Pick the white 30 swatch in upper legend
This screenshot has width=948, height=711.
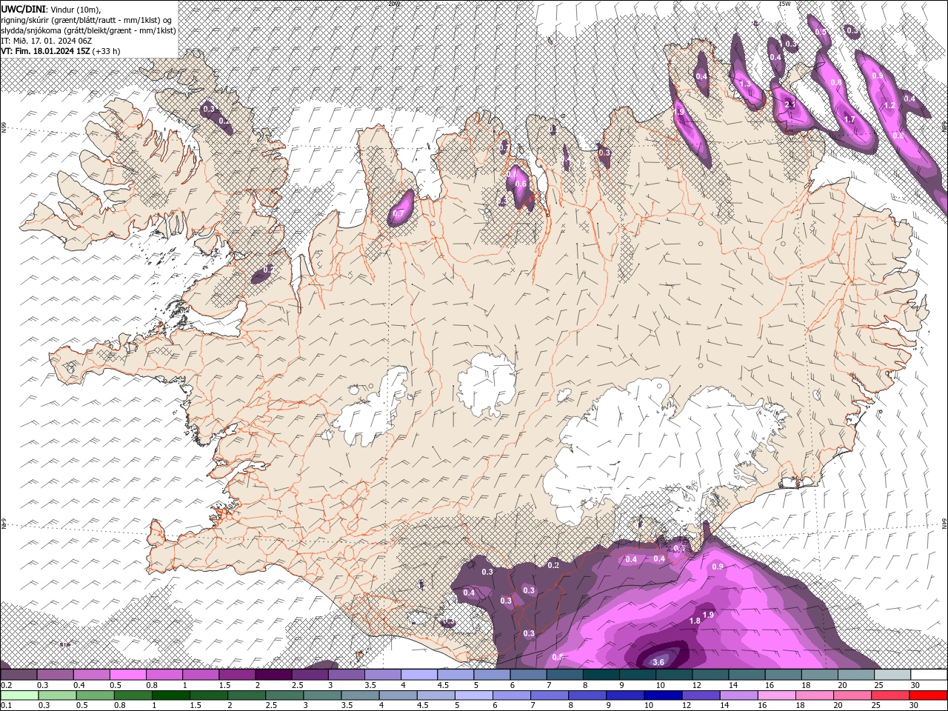929,675
